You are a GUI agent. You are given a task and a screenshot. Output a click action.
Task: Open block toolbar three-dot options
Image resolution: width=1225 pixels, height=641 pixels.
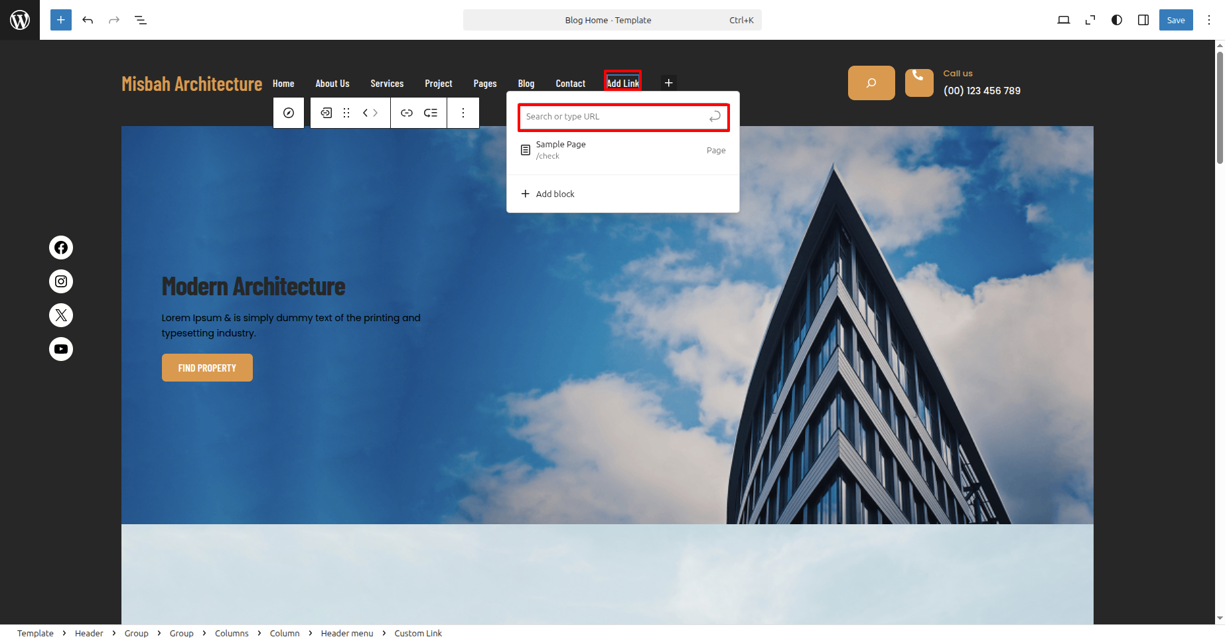point(463,113)
